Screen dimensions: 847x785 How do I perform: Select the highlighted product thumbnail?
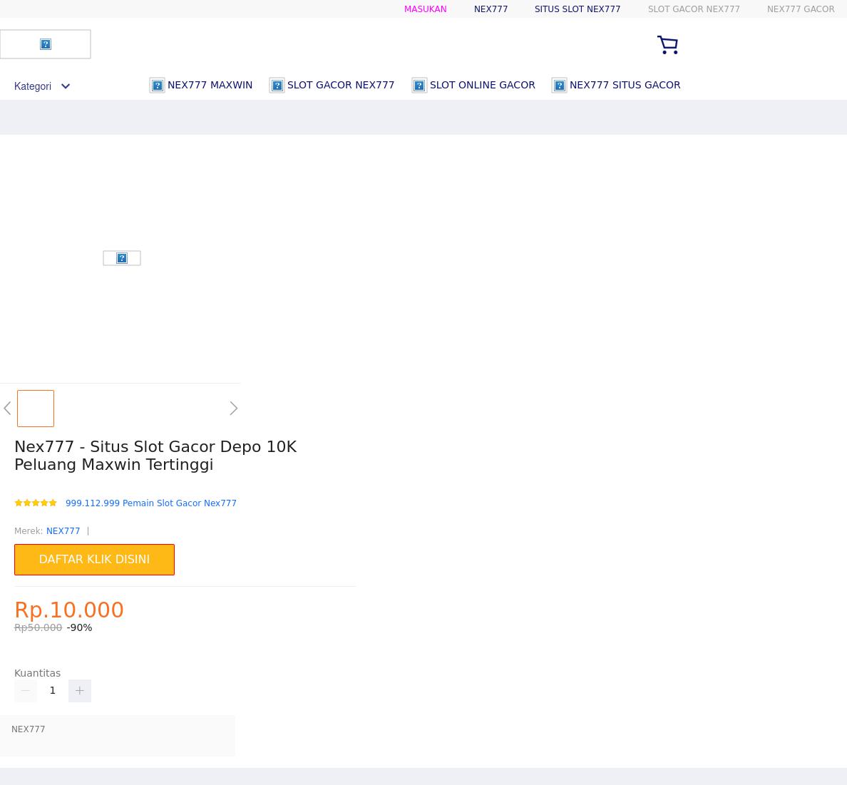tap(36, 409)
